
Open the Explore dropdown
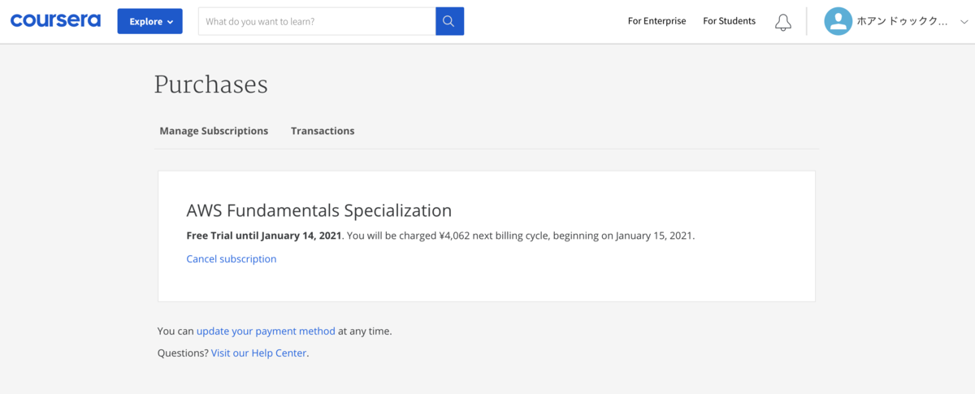tap(149, 22)
